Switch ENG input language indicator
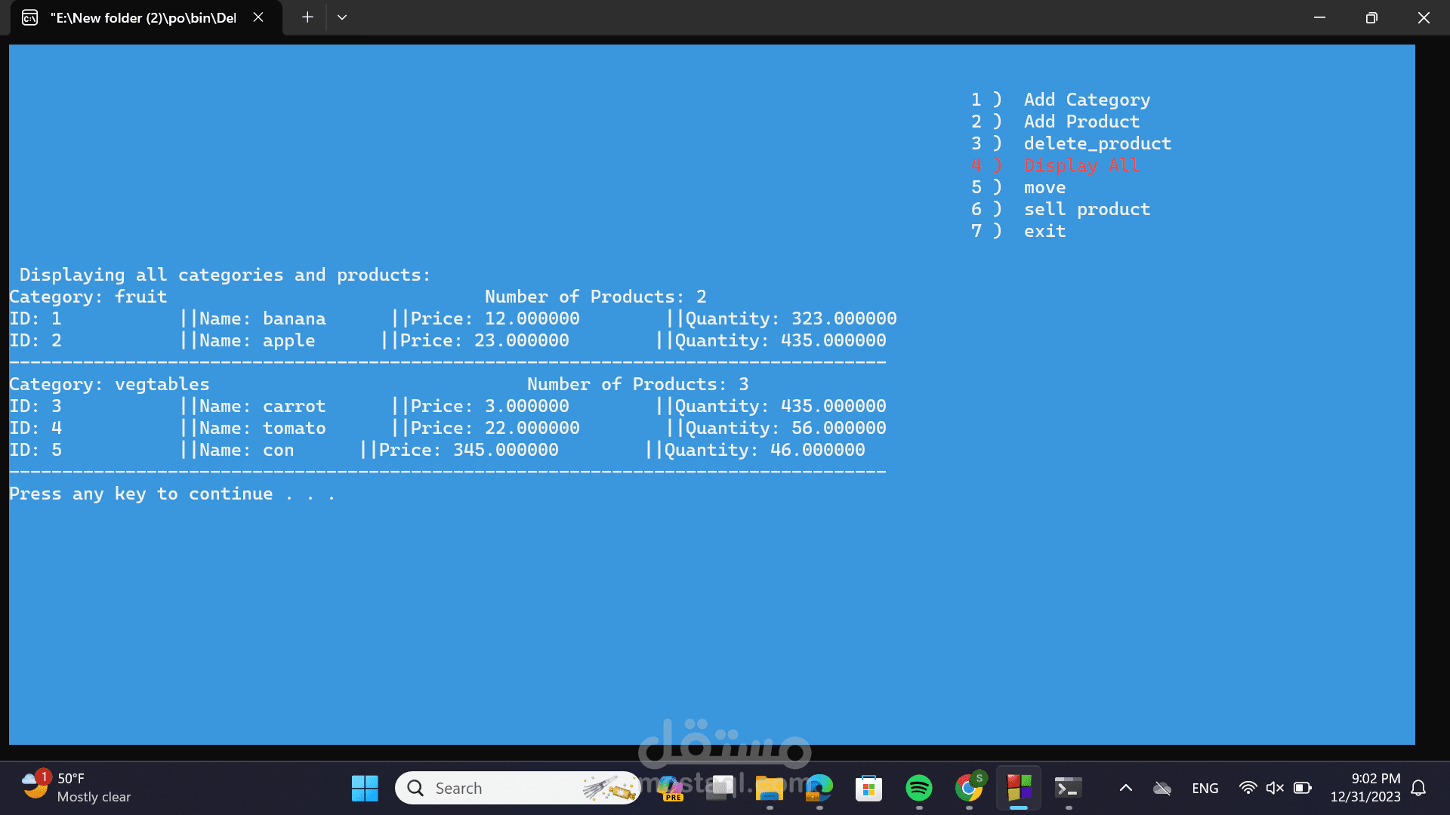 click(1205, 789)
